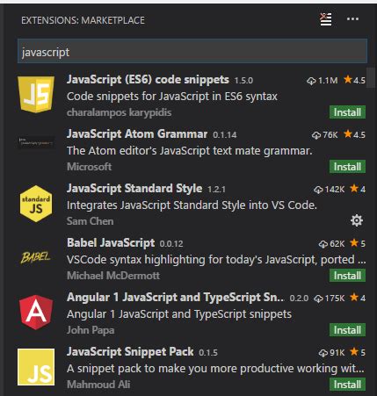Open the 'JavaScript Snippet Pack' title
377x396 pixels.
coord(130,352)
